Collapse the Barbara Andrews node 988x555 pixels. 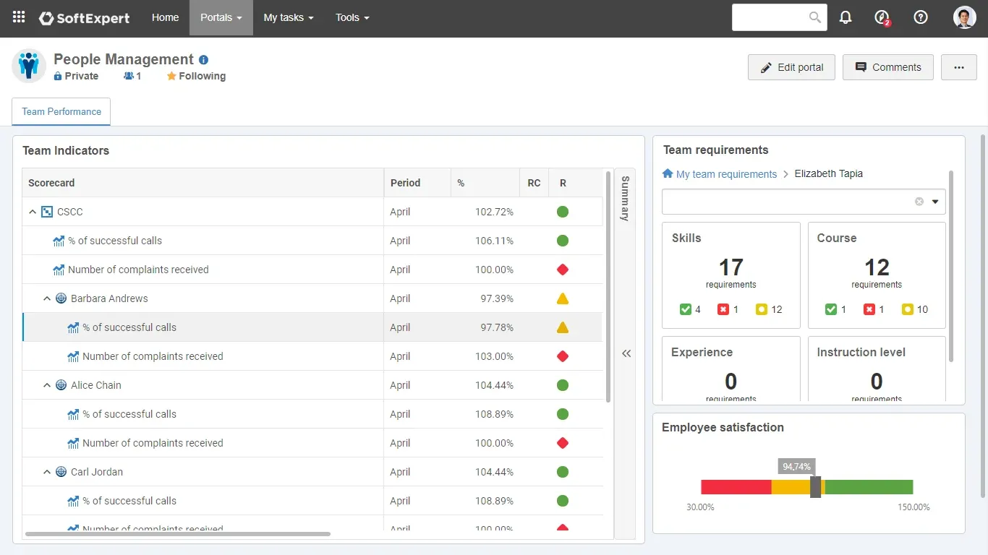[47, 298]
